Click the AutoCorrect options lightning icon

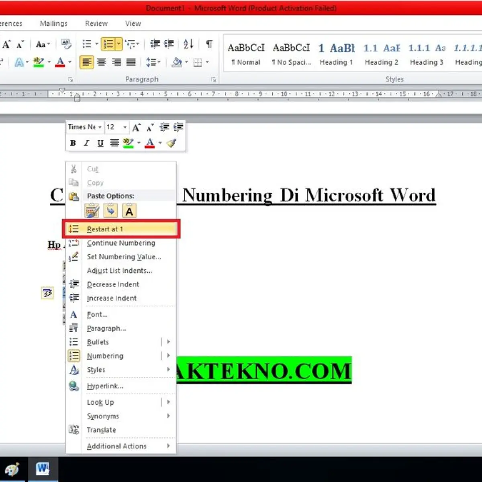47,293
